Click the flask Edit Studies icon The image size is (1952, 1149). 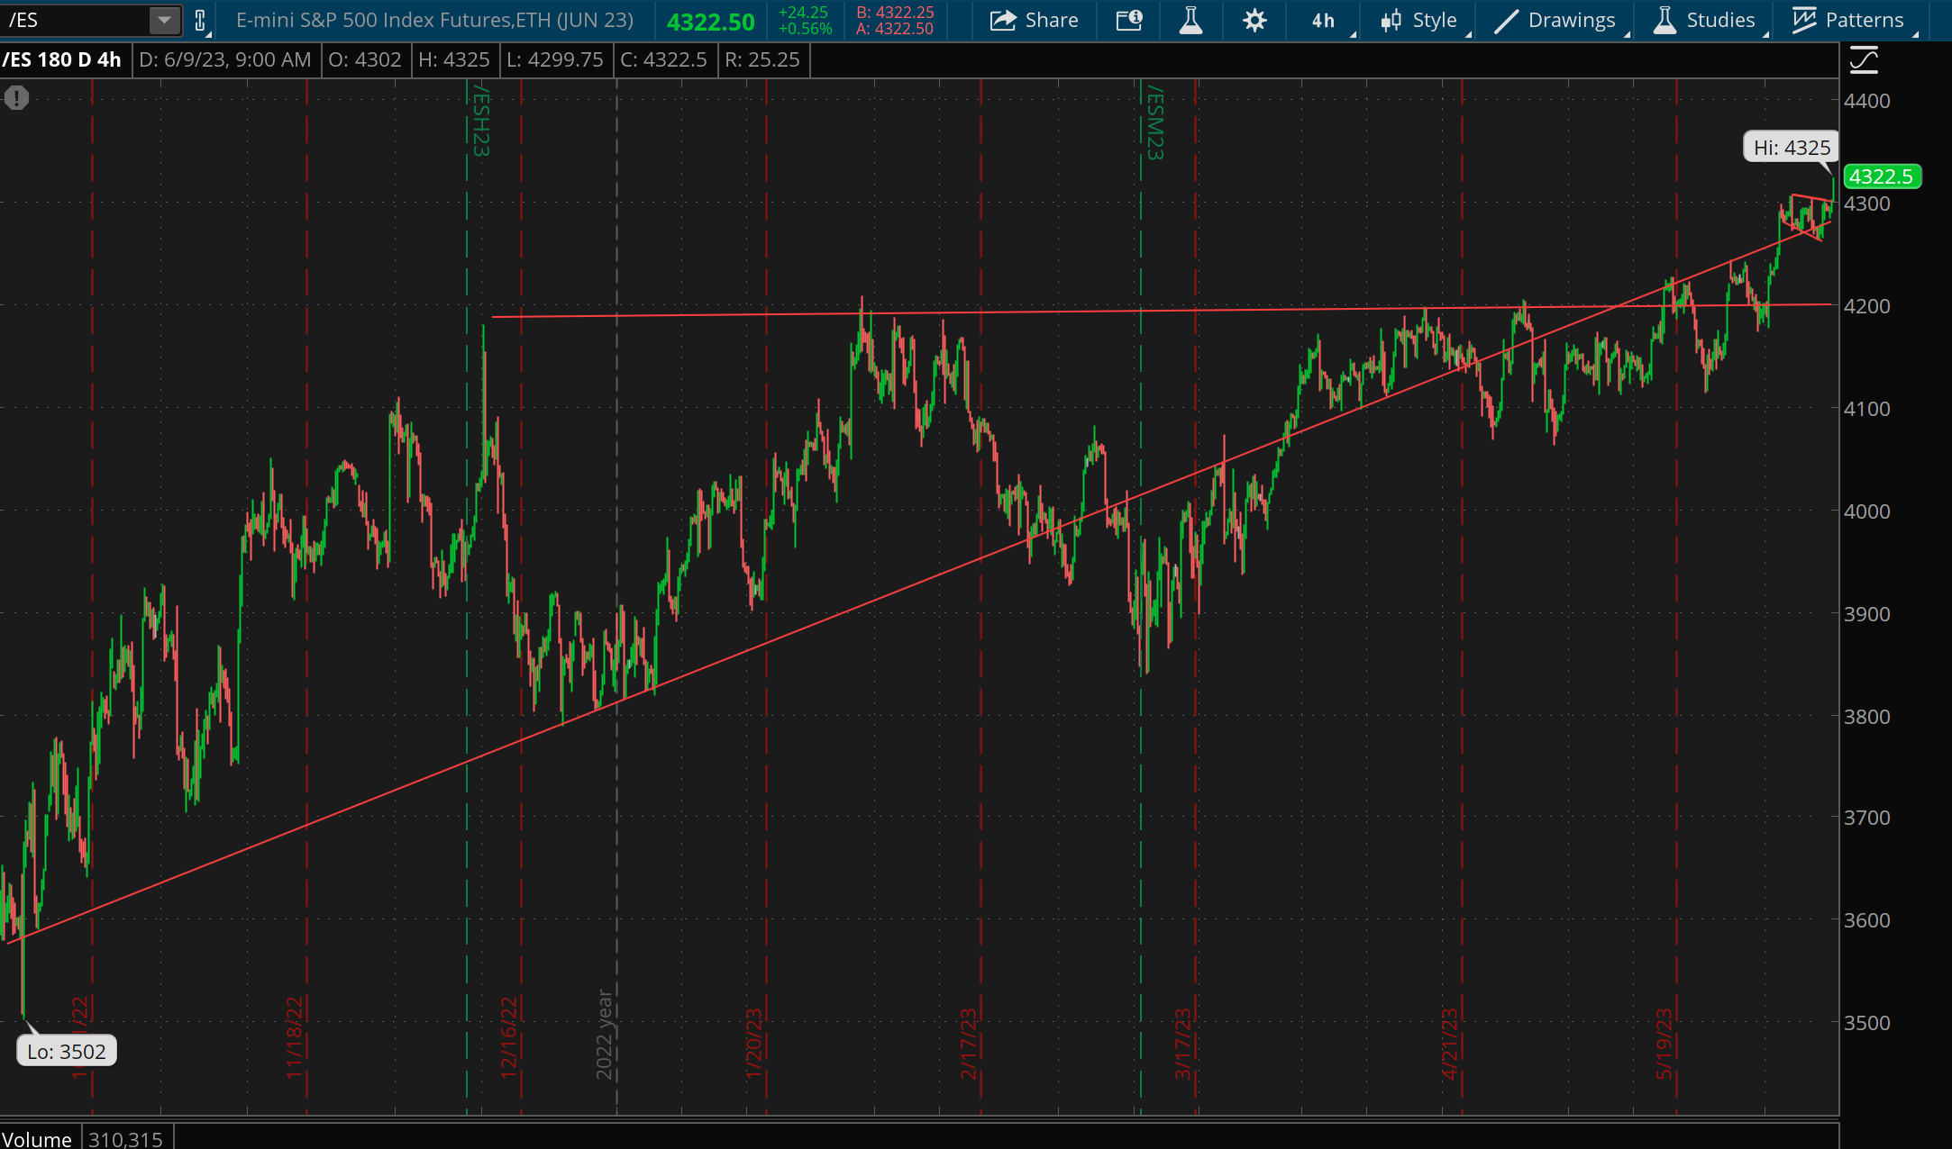pyautogui.click(x=1190, y=20)
